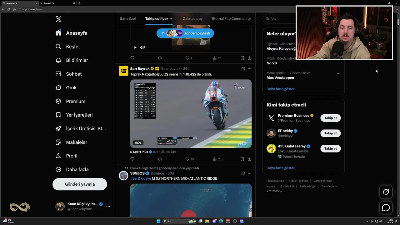400x225 pixels.
Task: Open options for Max Verstappen trend
Action: point(338,74)
